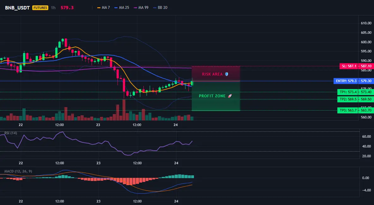This screenshot has height=205, width=374.
Task: Click the TP3: 563.7 target label
Action: [348, 110]
